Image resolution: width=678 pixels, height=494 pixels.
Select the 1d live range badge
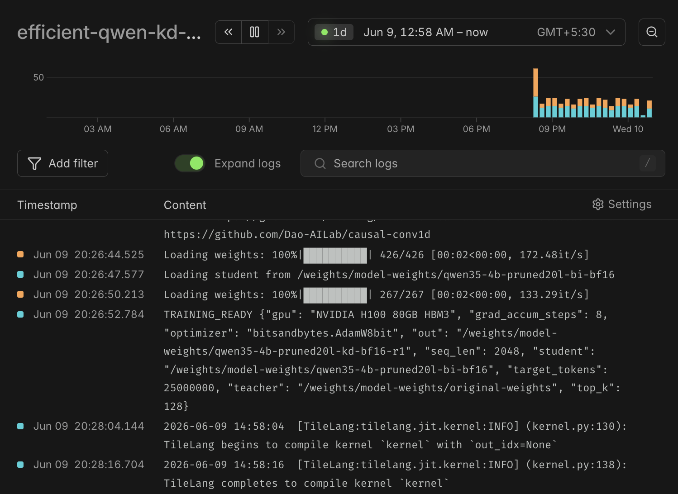(x=334, y=32)
